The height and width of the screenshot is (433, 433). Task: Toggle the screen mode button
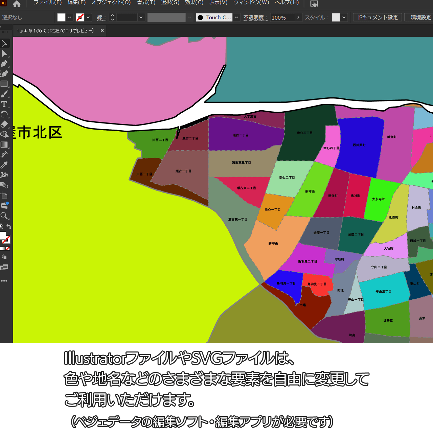click(4, 267)
